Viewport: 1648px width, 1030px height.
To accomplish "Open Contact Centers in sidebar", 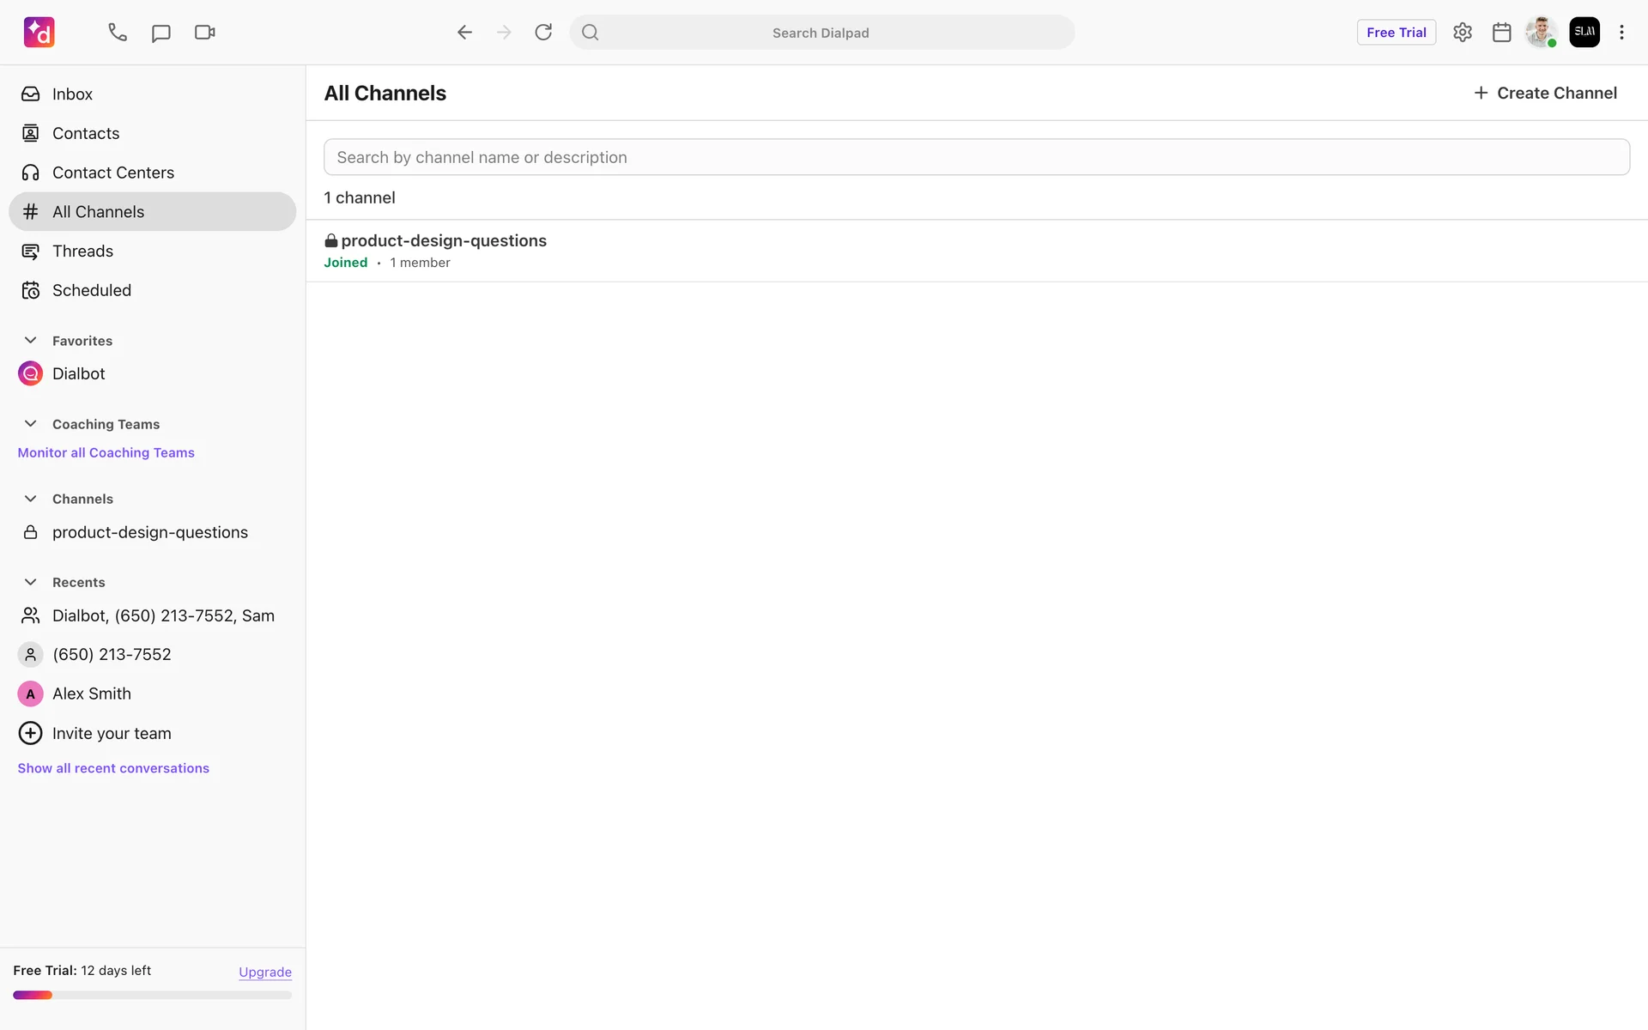I will coord(112,173).
